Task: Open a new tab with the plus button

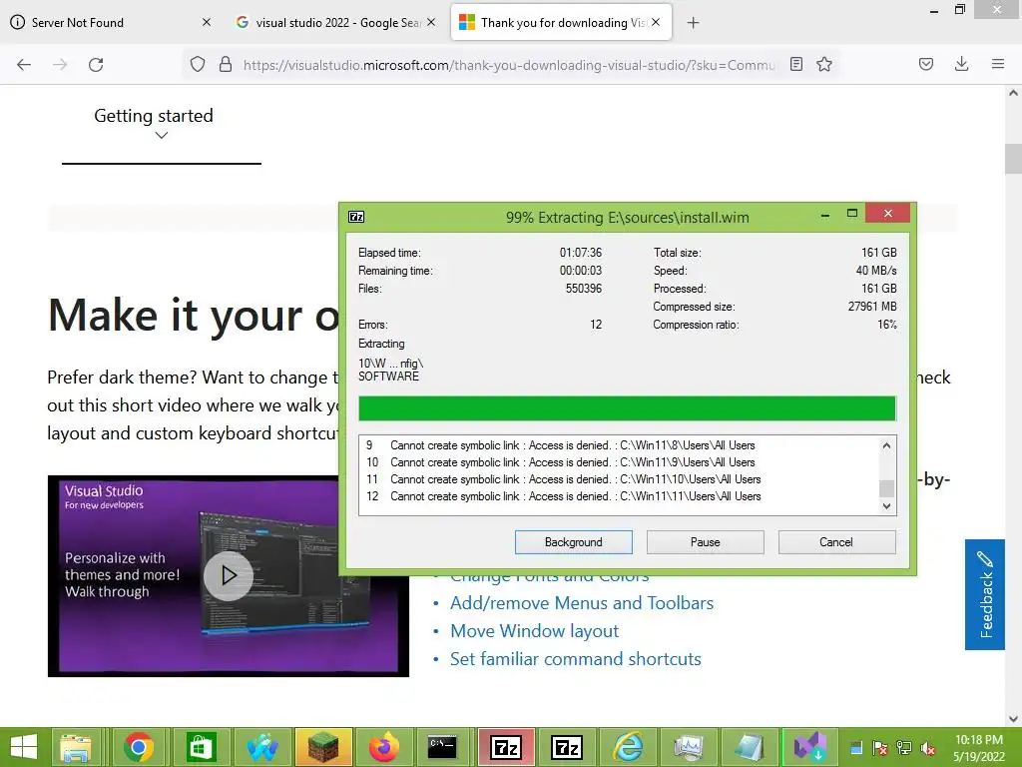Action: pyautogui.click(x=694, y=23)
